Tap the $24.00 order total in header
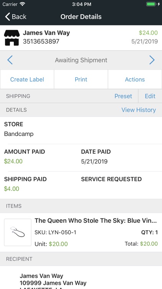 click(x=148, y=33)
